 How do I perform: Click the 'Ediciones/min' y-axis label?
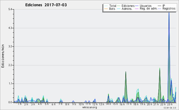(x=3, y=56)
